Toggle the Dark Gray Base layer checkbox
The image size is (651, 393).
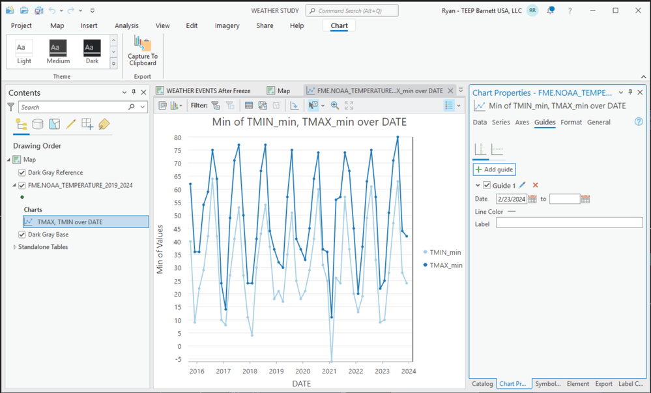coord(22,235)
